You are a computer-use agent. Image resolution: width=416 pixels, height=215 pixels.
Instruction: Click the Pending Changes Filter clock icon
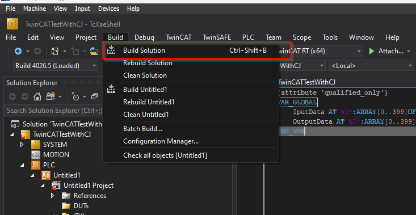[x=75, y=97]
